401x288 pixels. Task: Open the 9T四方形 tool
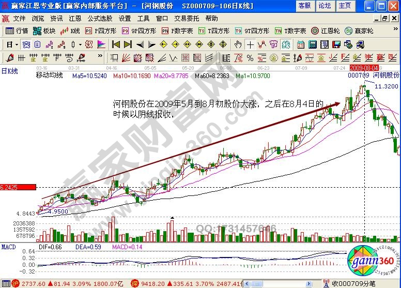tap(252, 31)
